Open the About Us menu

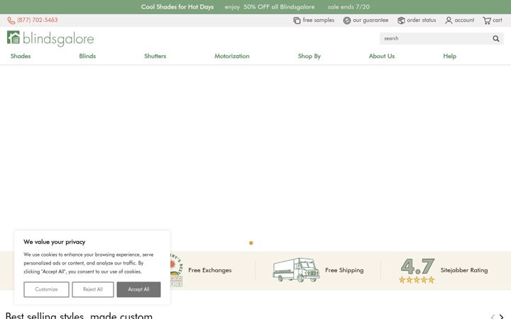382,56
